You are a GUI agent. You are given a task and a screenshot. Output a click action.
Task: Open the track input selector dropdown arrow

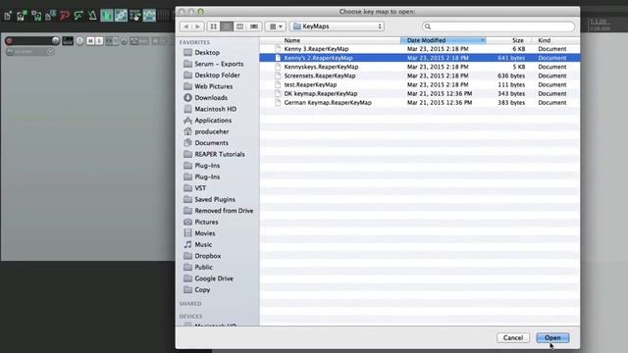[x=50, y=52]
